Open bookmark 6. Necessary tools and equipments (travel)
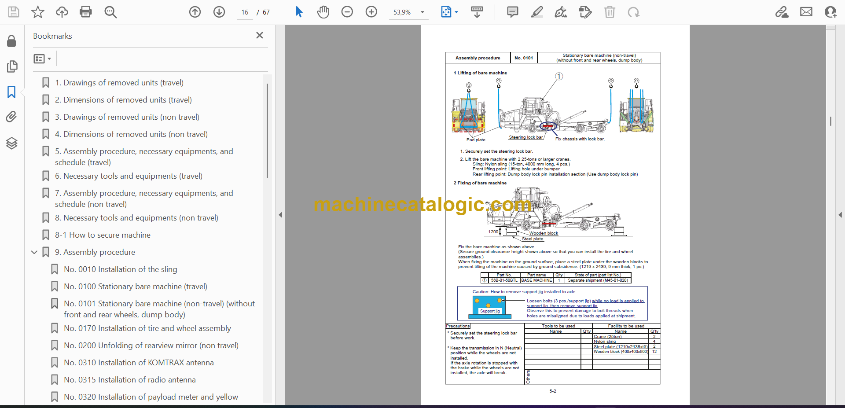 (x=129, y=176)
